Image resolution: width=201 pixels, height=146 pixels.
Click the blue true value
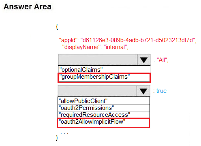[161, 91]
